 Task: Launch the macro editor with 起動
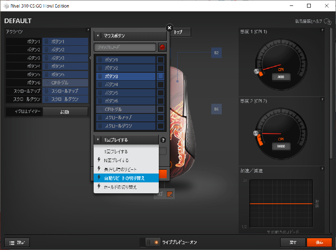65,112
